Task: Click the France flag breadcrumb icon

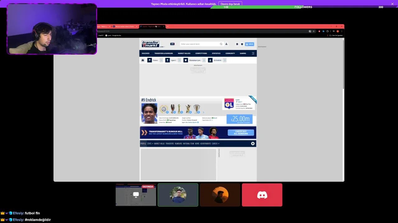Action: (150, 60)
